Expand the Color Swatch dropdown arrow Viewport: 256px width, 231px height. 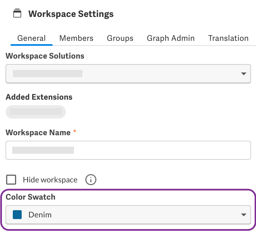243,215
